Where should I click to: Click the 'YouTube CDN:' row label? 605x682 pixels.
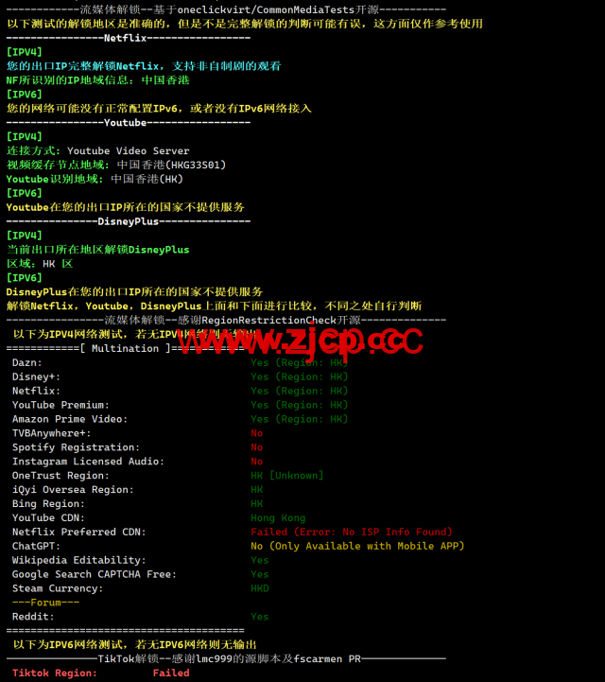[48, 518]
